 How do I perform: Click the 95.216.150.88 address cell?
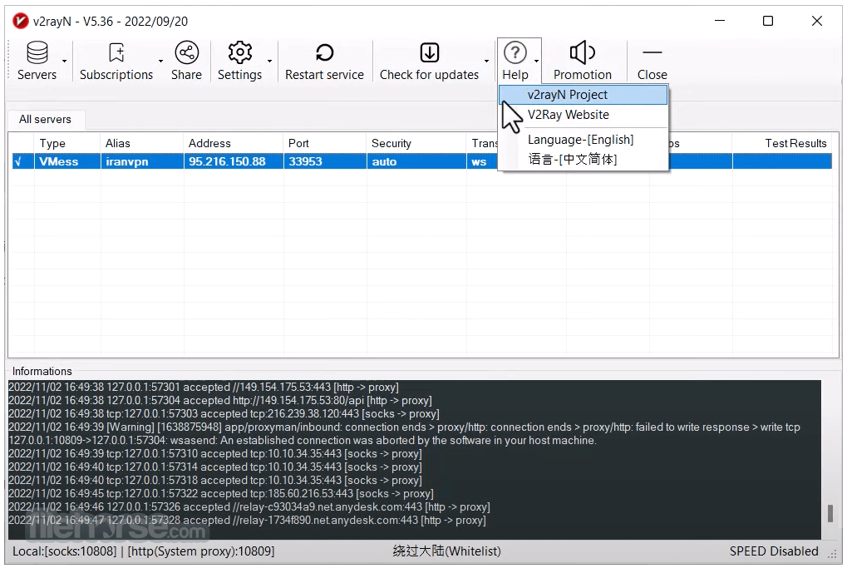pos(234,161)
